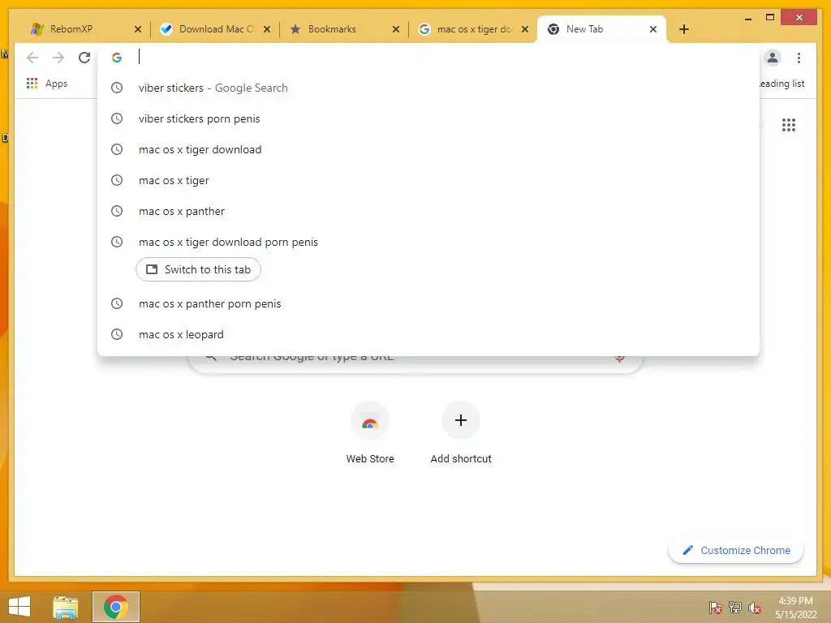Click the Add shortcut plus icon
Screen dimensions: 831x623
tap(461, 421)
